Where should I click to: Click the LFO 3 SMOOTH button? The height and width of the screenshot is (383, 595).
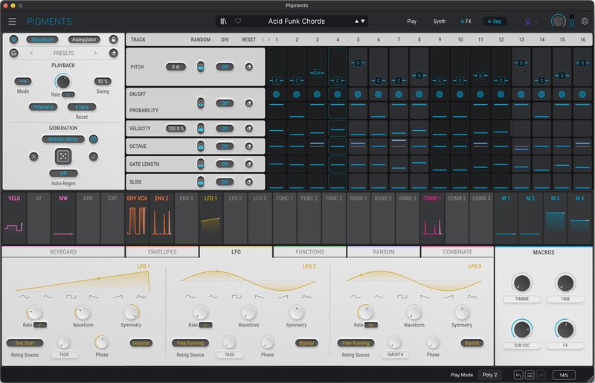(x=395, y=355)
